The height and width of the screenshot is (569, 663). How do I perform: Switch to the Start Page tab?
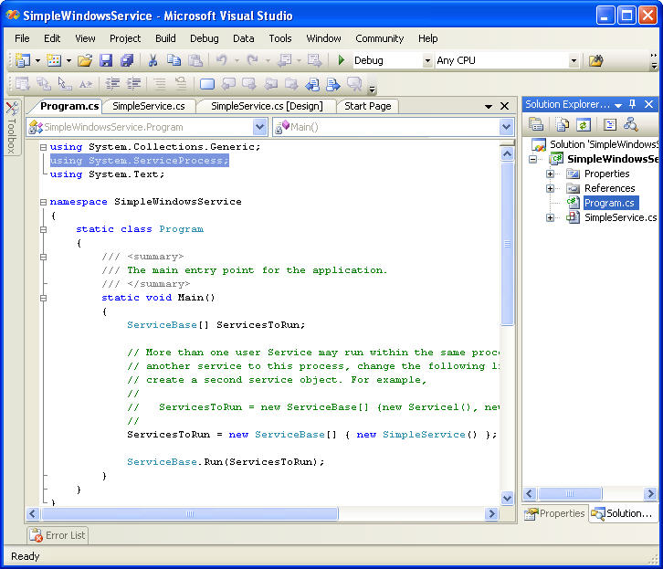367,106
